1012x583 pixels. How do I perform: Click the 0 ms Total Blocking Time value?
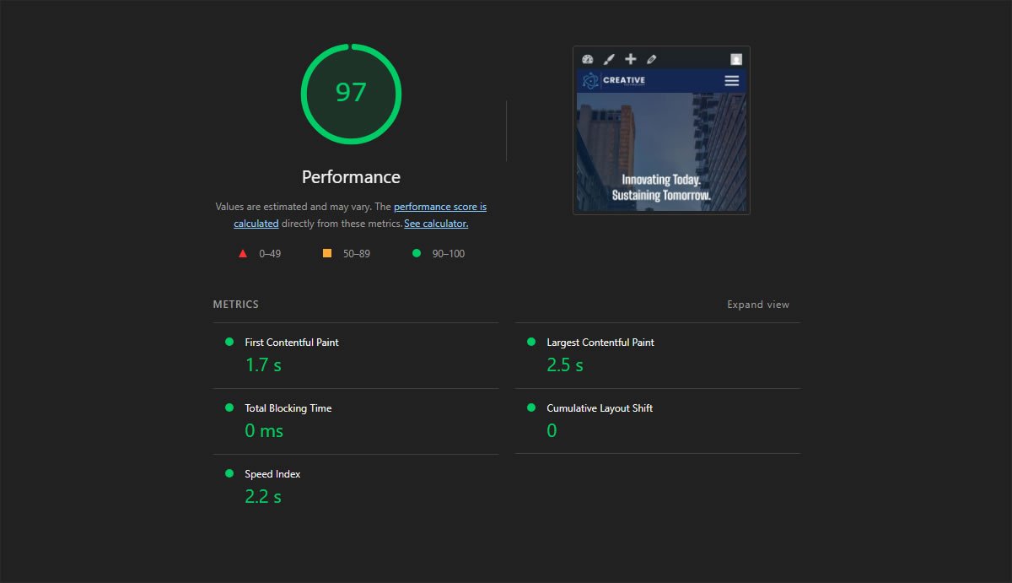point(264,431)
